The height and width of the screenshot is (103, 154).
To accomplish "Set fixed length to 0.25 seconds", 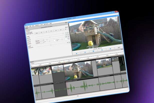I will click(x=36, y=33).
